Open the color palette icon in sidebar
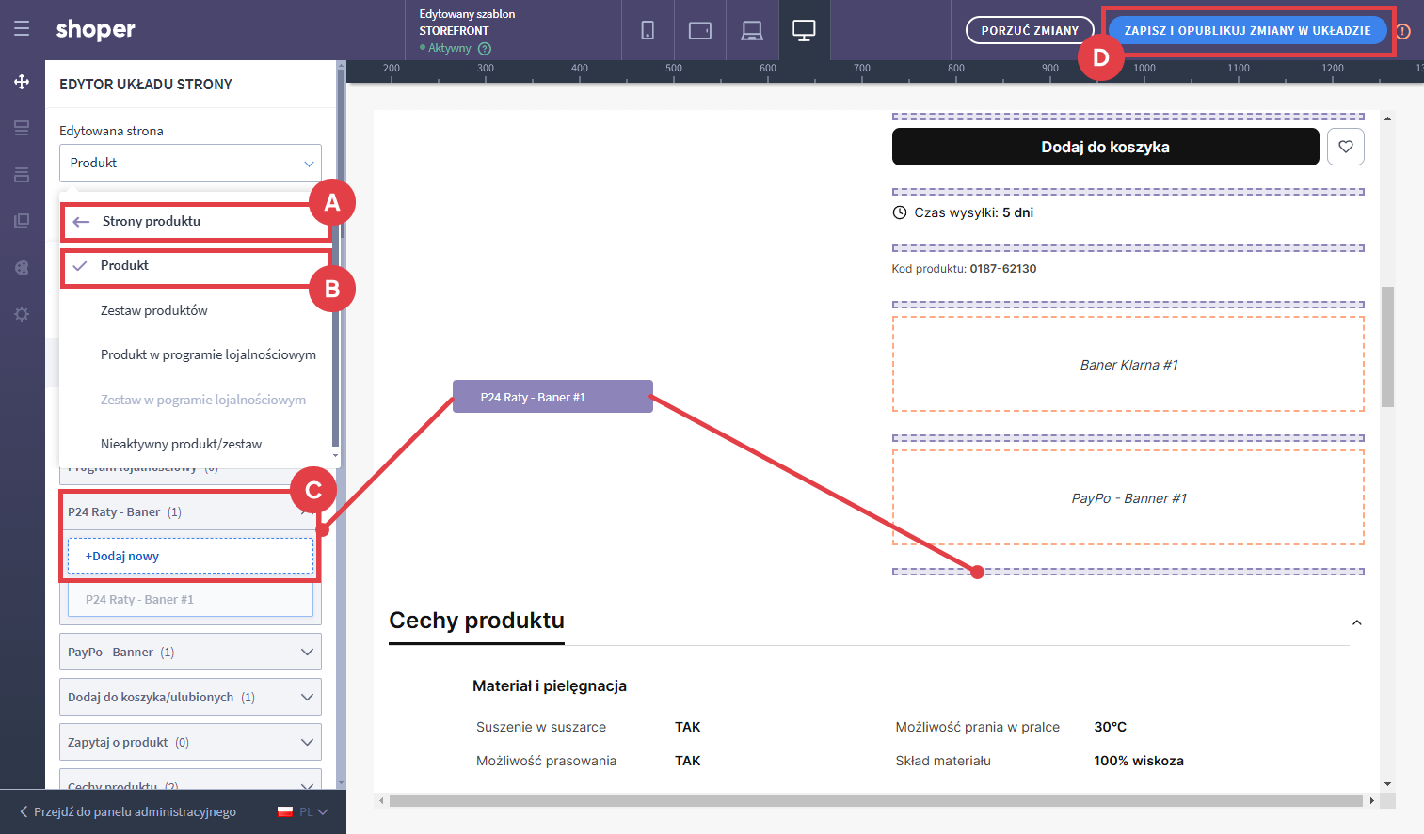Viewport: 1424px width, 834px height. pyautogui.click(x=22, y=268)
